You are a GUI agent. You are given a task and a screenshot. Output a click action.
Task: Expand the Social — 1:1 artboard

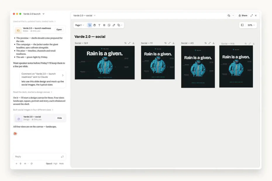[169, 43]
